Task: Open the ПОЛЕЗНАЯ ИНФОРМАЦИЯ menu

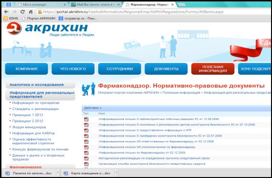Action: pyautogui.click(x=213, y=69)
